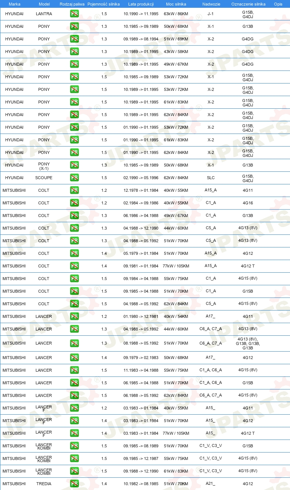Click the Marka column header
Viewport: 290px width, 490px height.
pyautogui.click(x=14, y=4)
